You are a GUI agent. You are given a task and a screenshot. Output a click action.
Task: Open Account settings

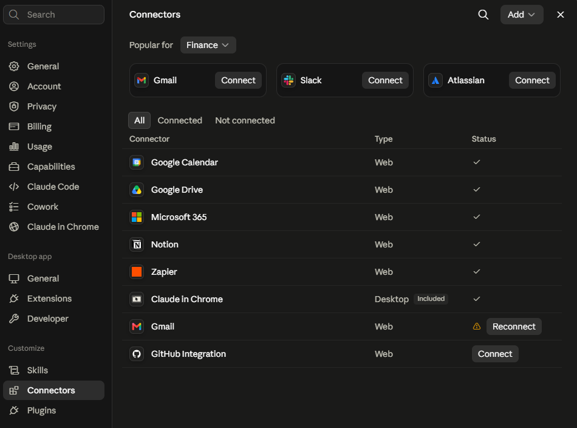tap(53, 86)
